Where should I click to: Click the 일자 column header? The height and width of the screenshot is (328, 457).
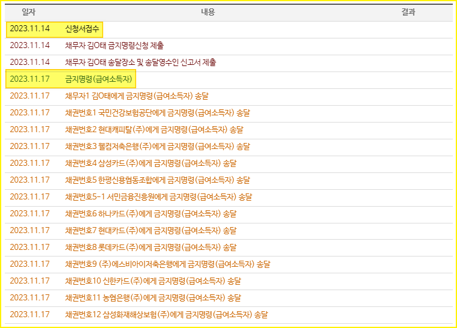pos(29,12)
